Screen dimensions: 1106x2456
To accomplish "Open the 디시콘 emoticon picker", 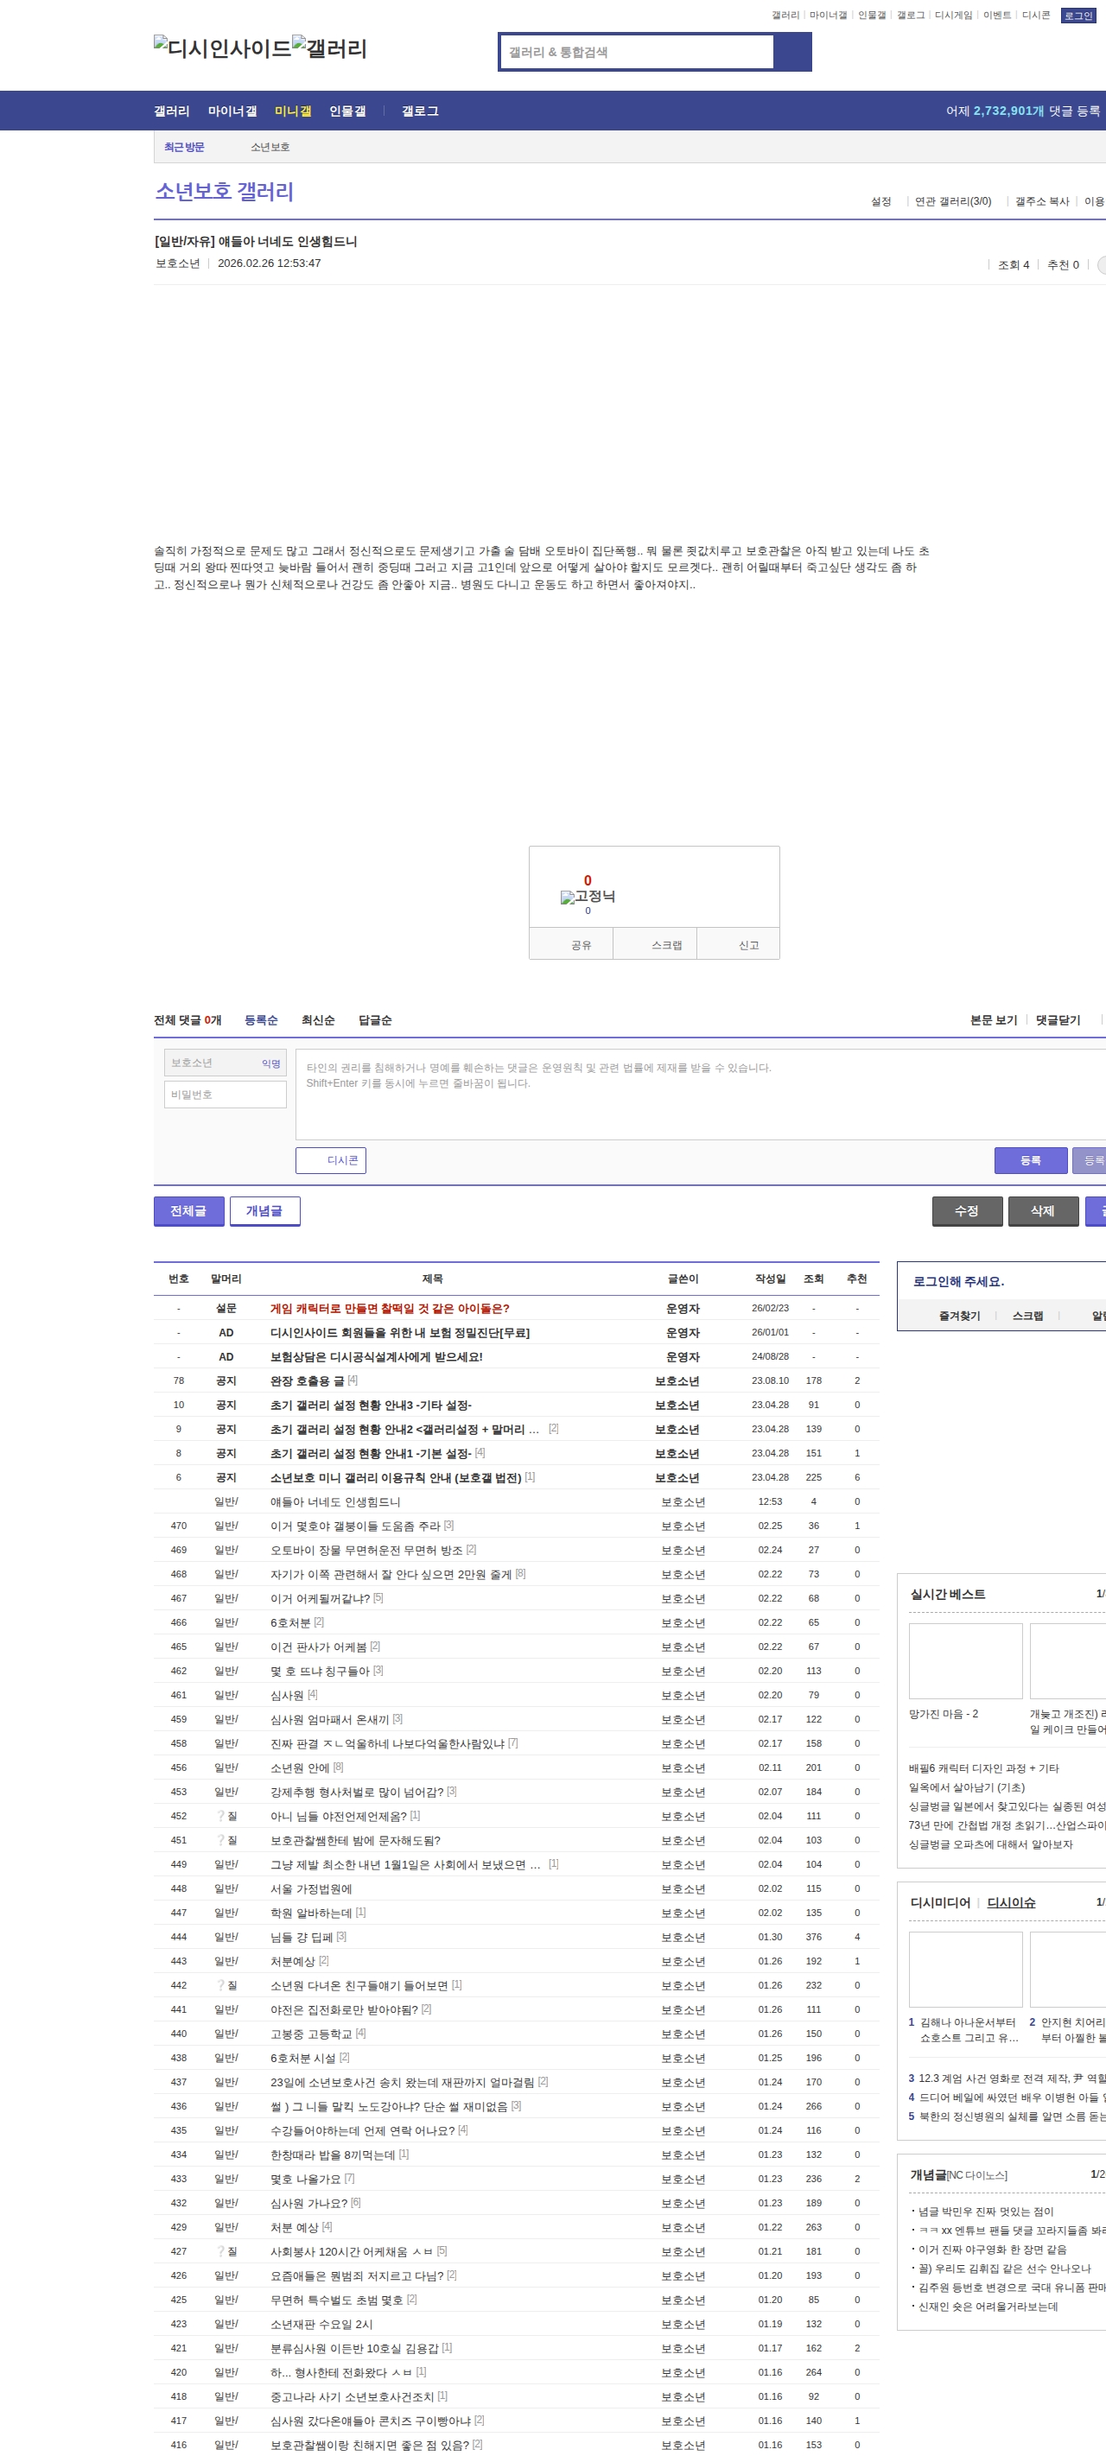I will (x=331, y=1160).
